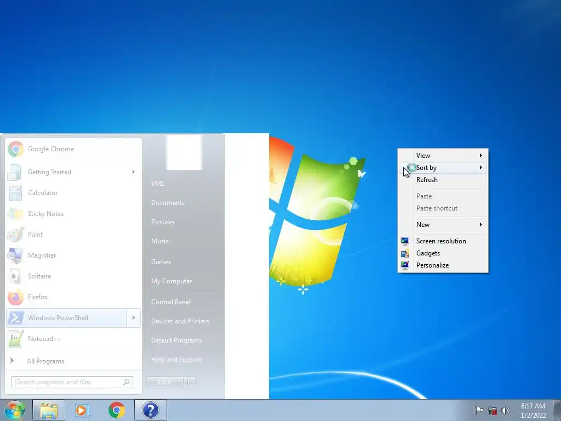Click the Screen resolution monitor icon

click(x=405, y=241)
